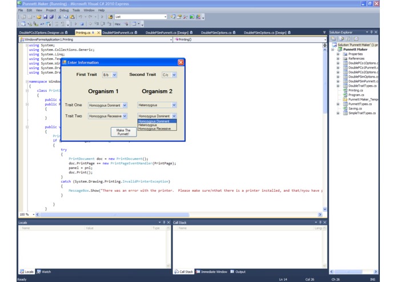Switch to the Output tab
The height and width of the screenshot is (282, 397).
click(238, 272)
